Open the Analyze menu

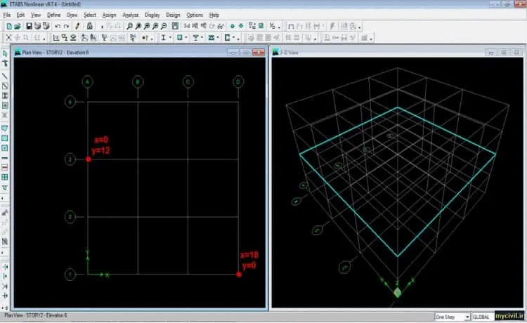coord(131,15)
